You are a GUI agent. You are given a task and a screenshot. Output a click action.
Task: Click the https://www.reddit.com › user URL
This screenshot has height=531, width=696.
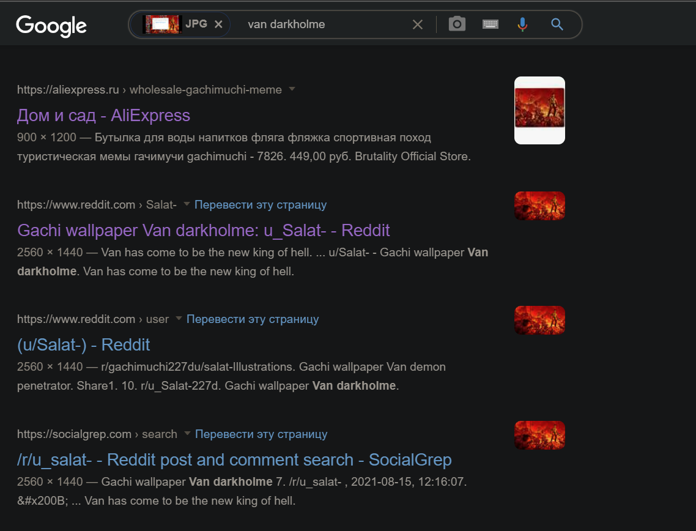pos(93,319)
